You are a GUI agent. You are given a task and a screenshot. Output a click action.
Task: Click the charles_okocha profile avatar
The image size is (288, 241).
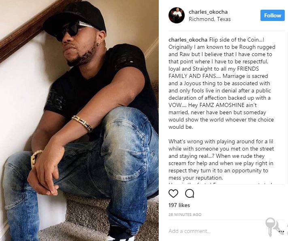(x=177, y=15)
